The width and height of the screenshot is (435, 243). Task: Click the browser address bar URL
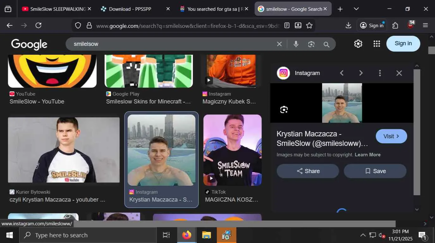pos(188,26)
